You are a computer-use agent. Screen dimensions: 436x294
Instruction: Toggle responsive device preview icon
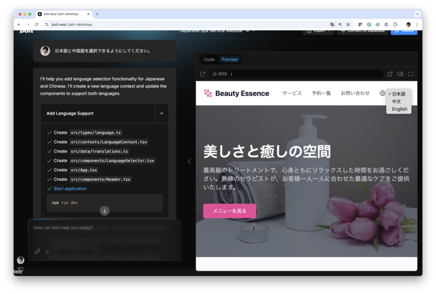coord(400,74)
